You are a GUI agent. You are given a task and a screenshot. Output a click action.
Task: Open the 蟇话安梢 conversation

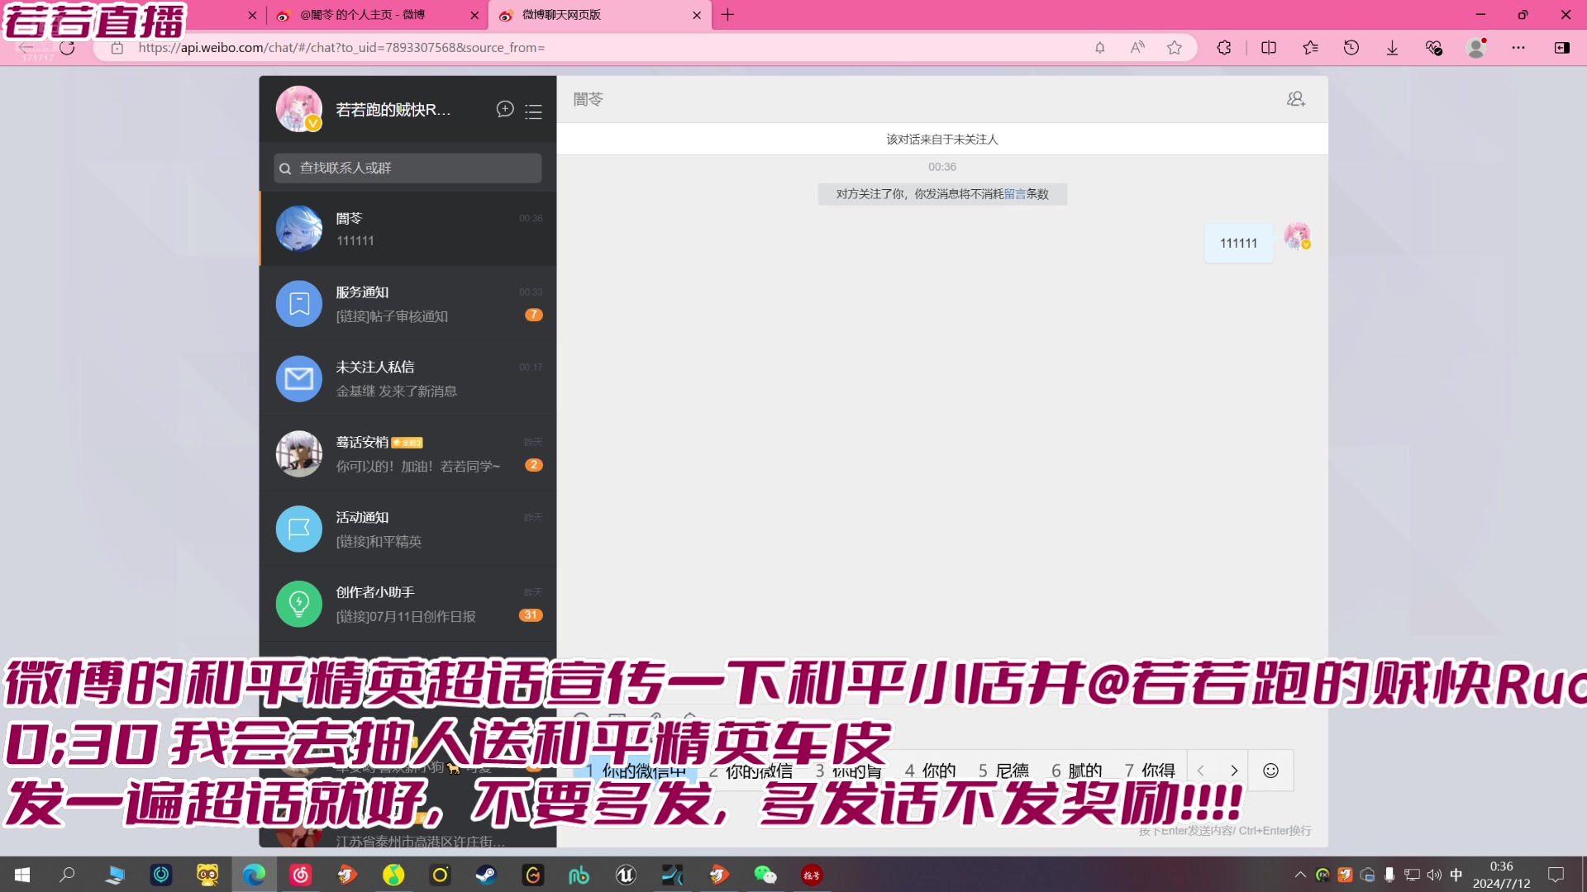click(408, 453)
